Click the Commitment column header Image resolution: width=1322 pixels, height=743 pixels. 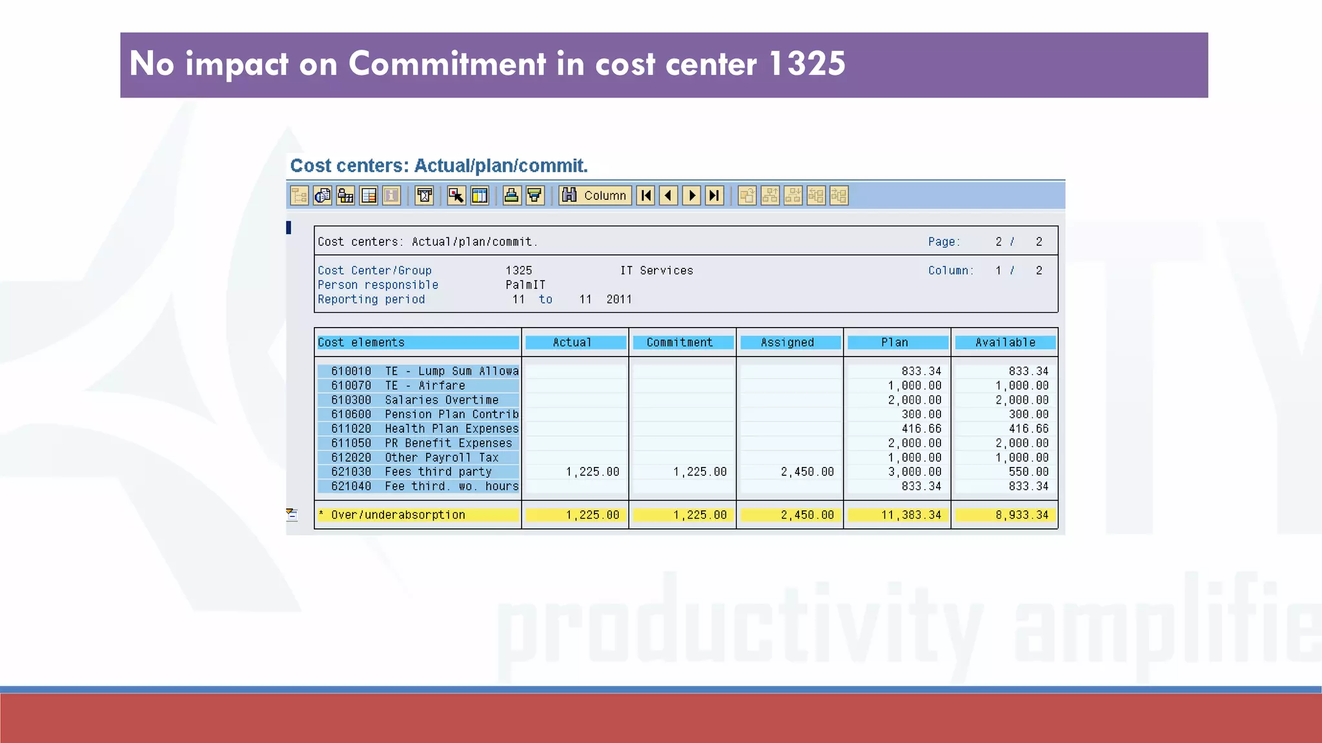click(x=682, y=342)
